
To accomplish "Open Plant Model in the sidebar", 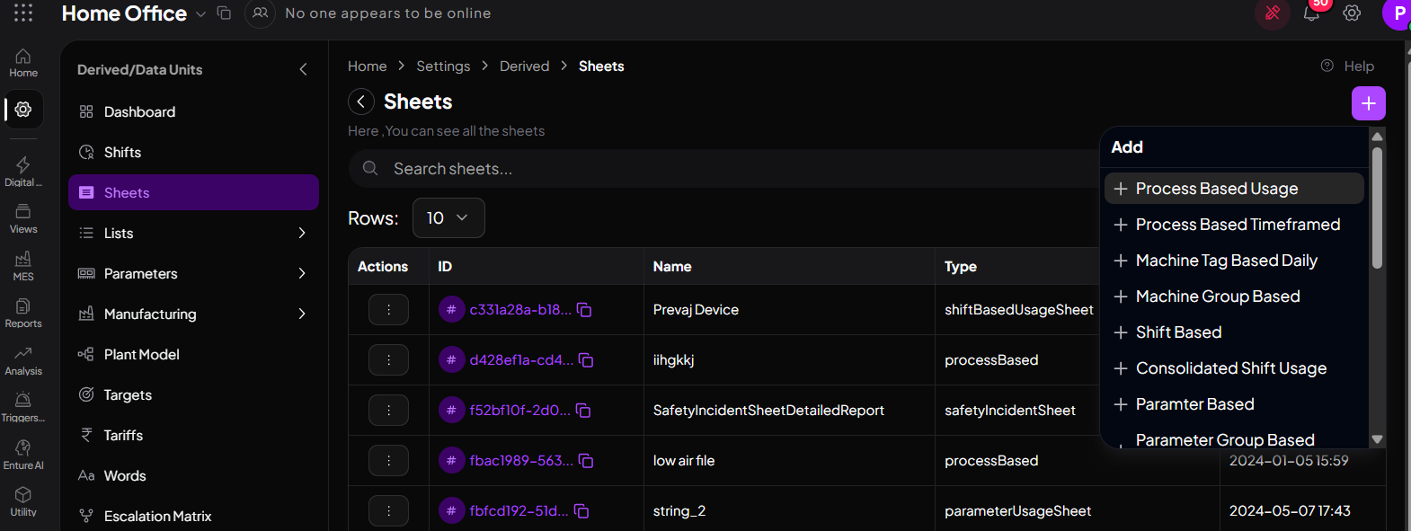I will (x=193, y=354).
